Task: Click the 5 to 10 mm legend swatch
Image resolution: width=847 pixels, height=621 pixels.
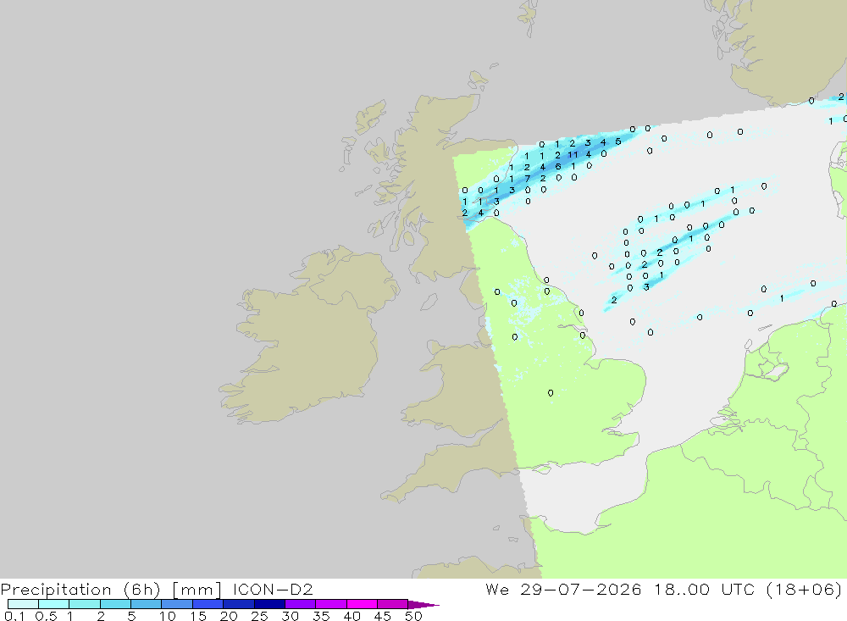Action: coord(147,604)
